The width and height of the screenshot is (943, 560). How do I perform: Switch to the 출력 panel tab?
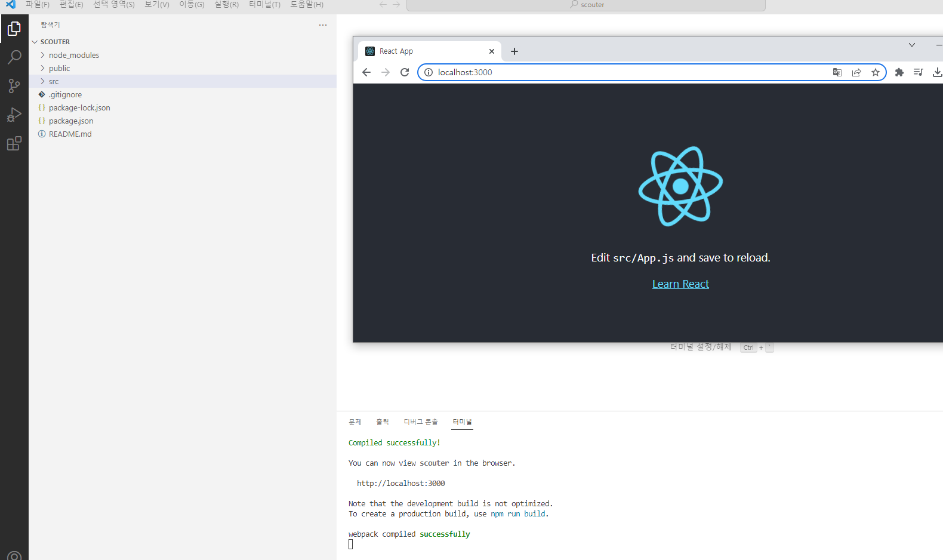(x=383, y=422)
